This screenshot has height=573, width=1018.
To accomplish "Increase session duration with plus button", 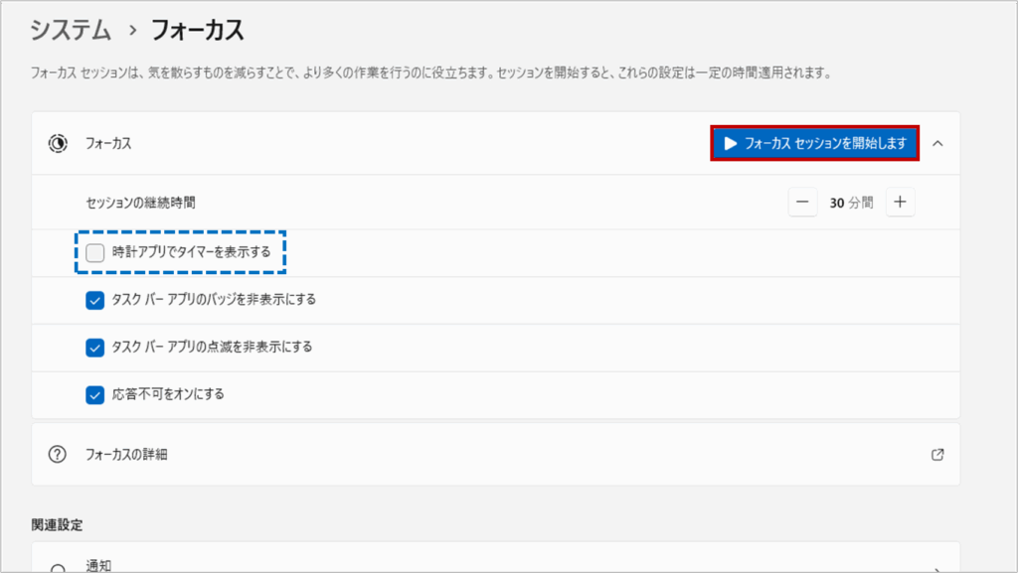I will pos(900,203).
